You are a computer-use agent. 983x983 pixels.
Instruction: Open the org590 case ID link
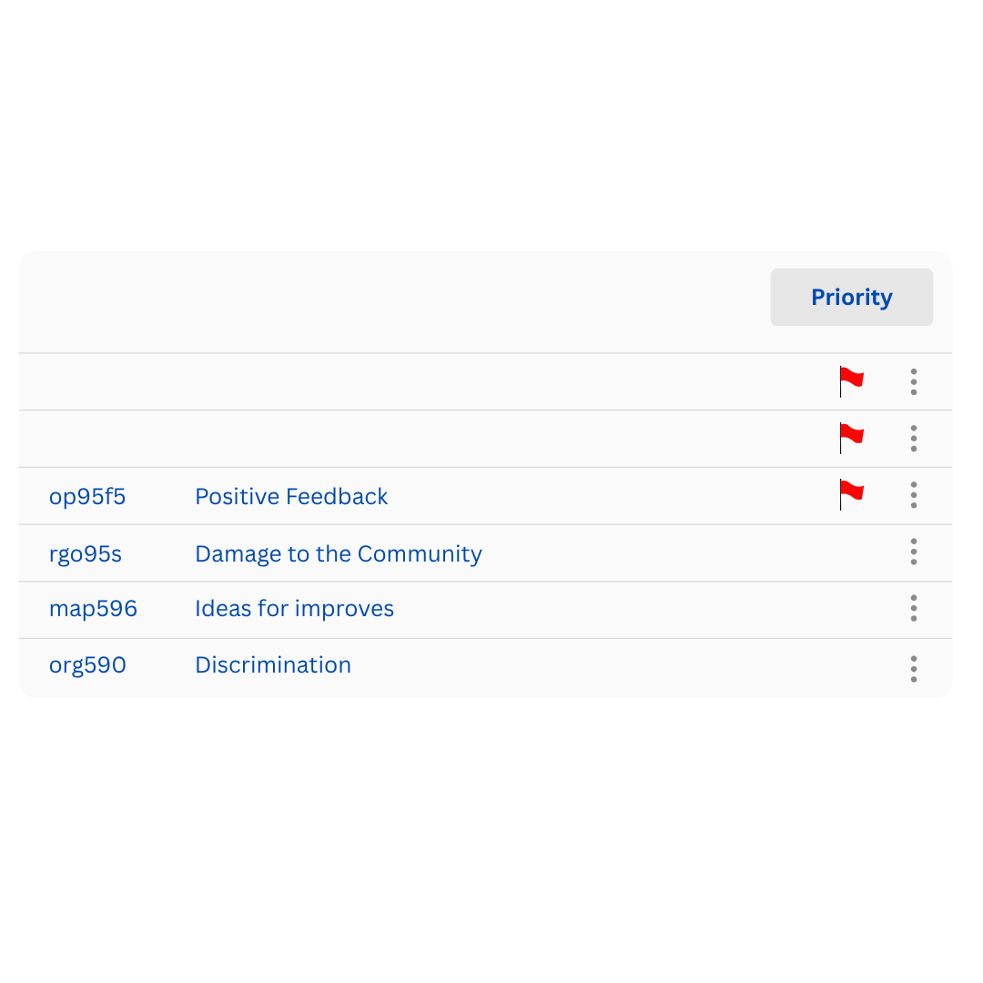pos(87,665)
